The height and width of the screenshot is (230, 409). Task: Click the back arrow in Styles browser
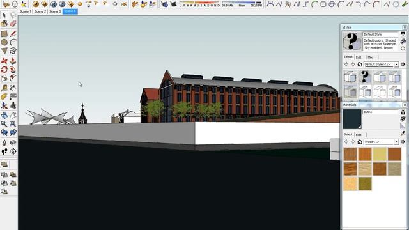coord(346,64)
